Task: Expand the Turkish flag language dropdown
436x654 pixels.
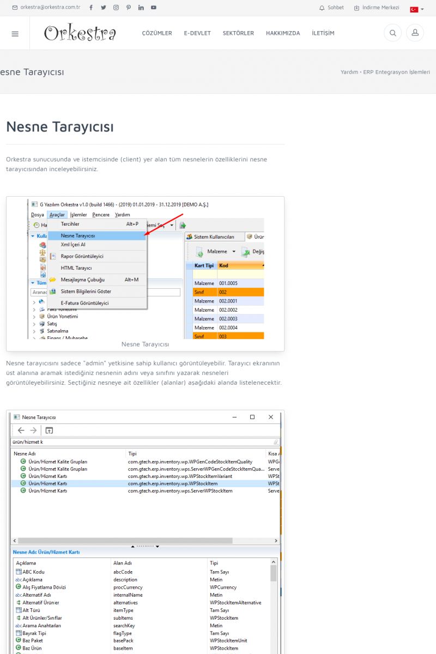Action: pos(416,9)
